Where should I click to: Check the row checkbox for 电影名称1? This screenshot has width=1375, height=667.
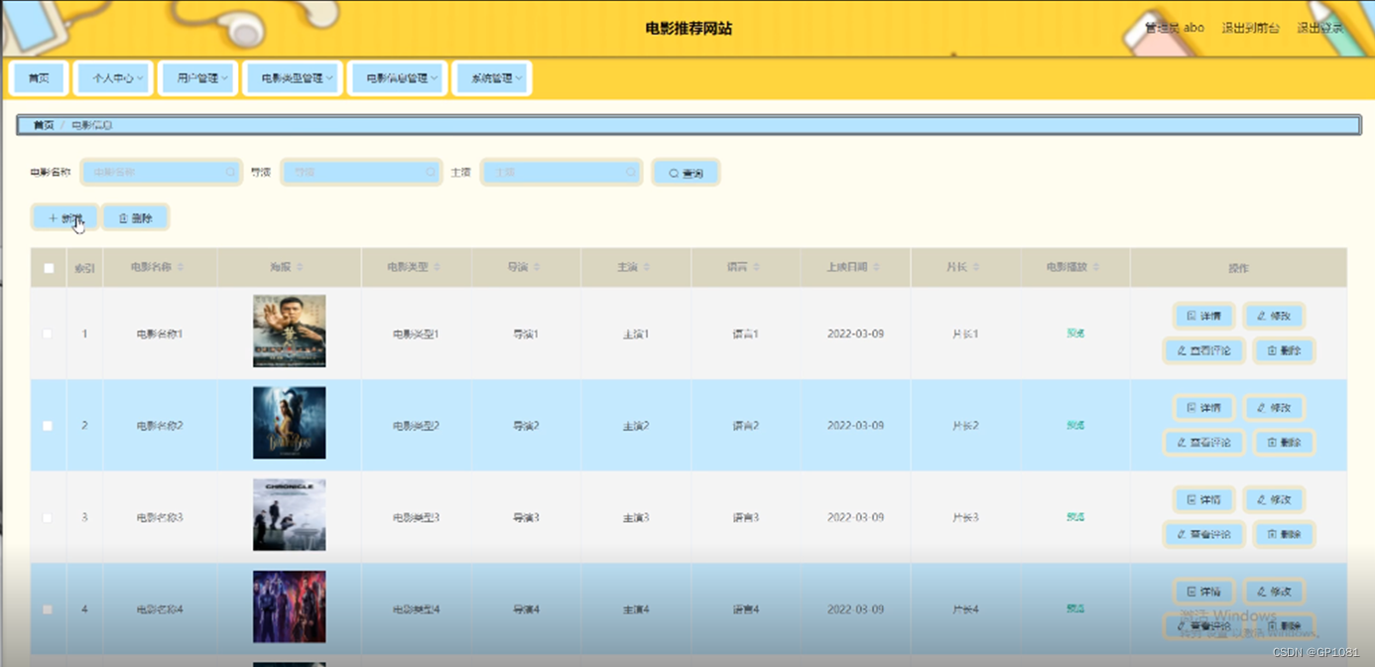(x=47, y=333)
